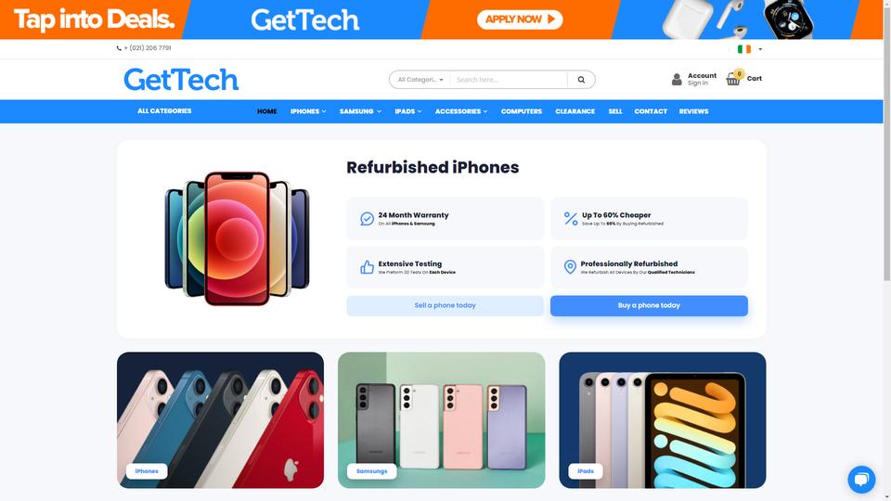
Task: Click into the Search here field
Action: 509,80
